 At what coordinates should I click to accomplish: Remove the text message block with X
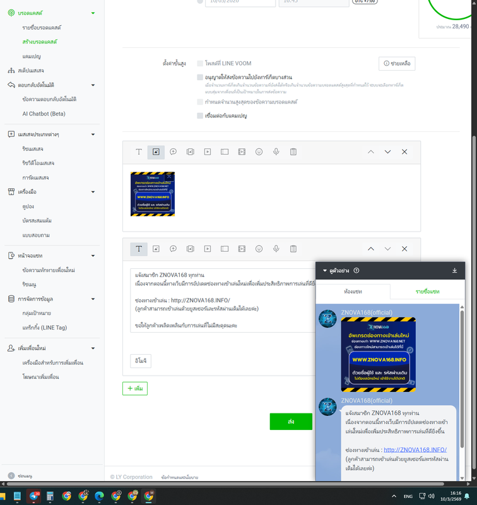404,249
